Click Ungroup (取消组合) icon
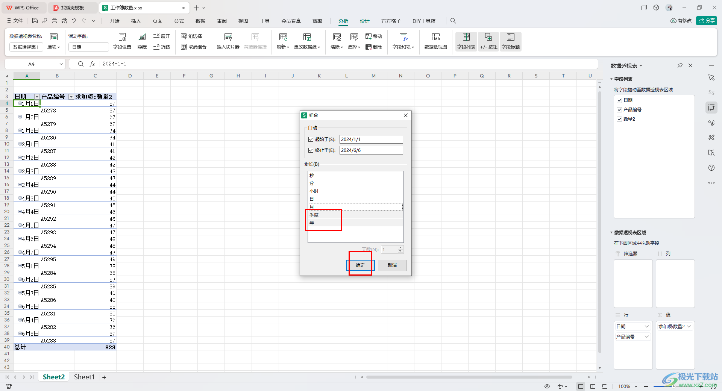This screenshot has width=722, height=391. pyautogui.click(x=194, y=47)
